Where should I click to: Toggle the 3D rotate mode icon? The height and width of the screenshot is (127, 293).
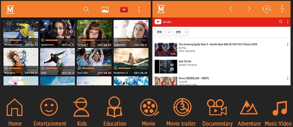(267, 9)
